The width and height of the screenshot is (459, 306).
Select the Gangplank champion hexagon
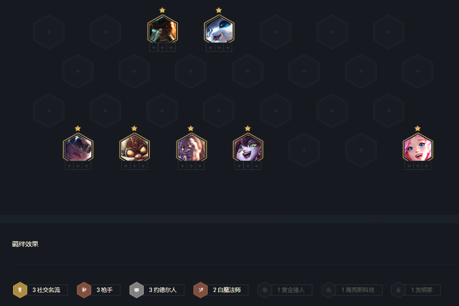point(162,29)
